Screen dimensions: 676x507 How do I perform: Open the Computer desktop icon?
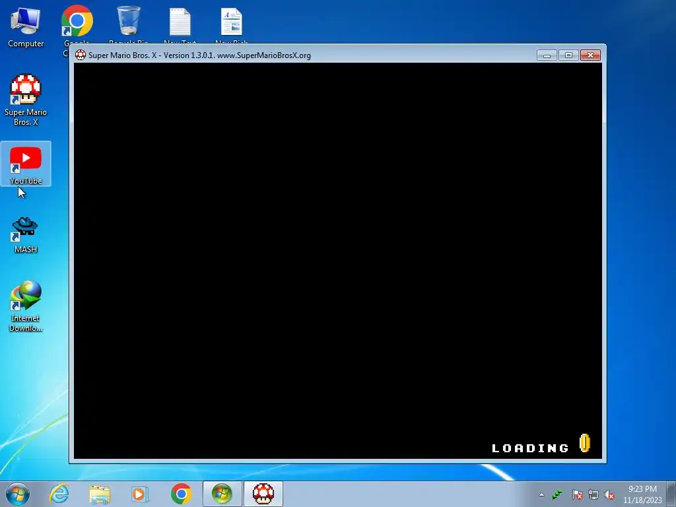[26, 27]
